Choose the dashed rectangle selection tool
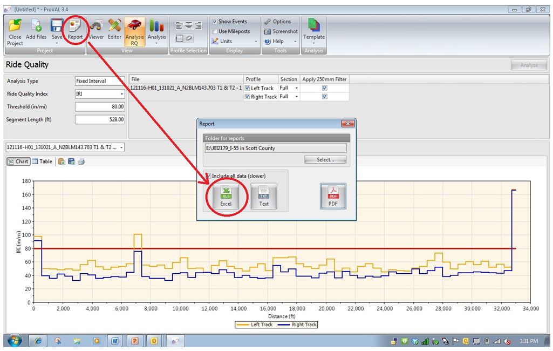 [180, 38]
